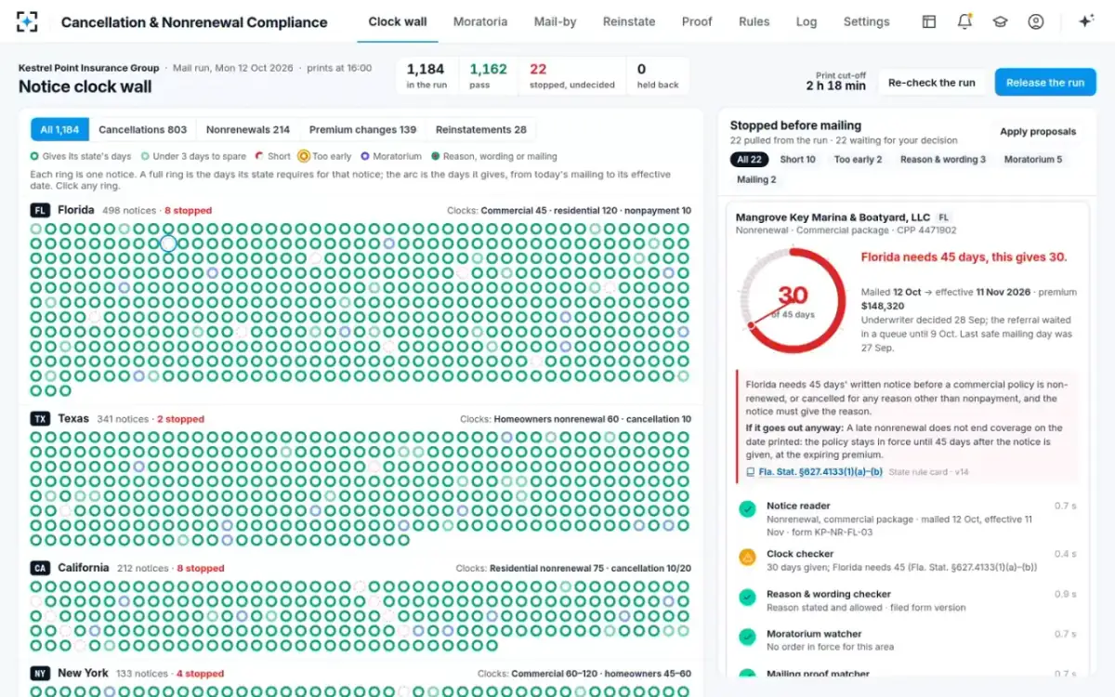Open the sparkle assistant icon
This screenshot has height=697, width=1115.
1085,21
